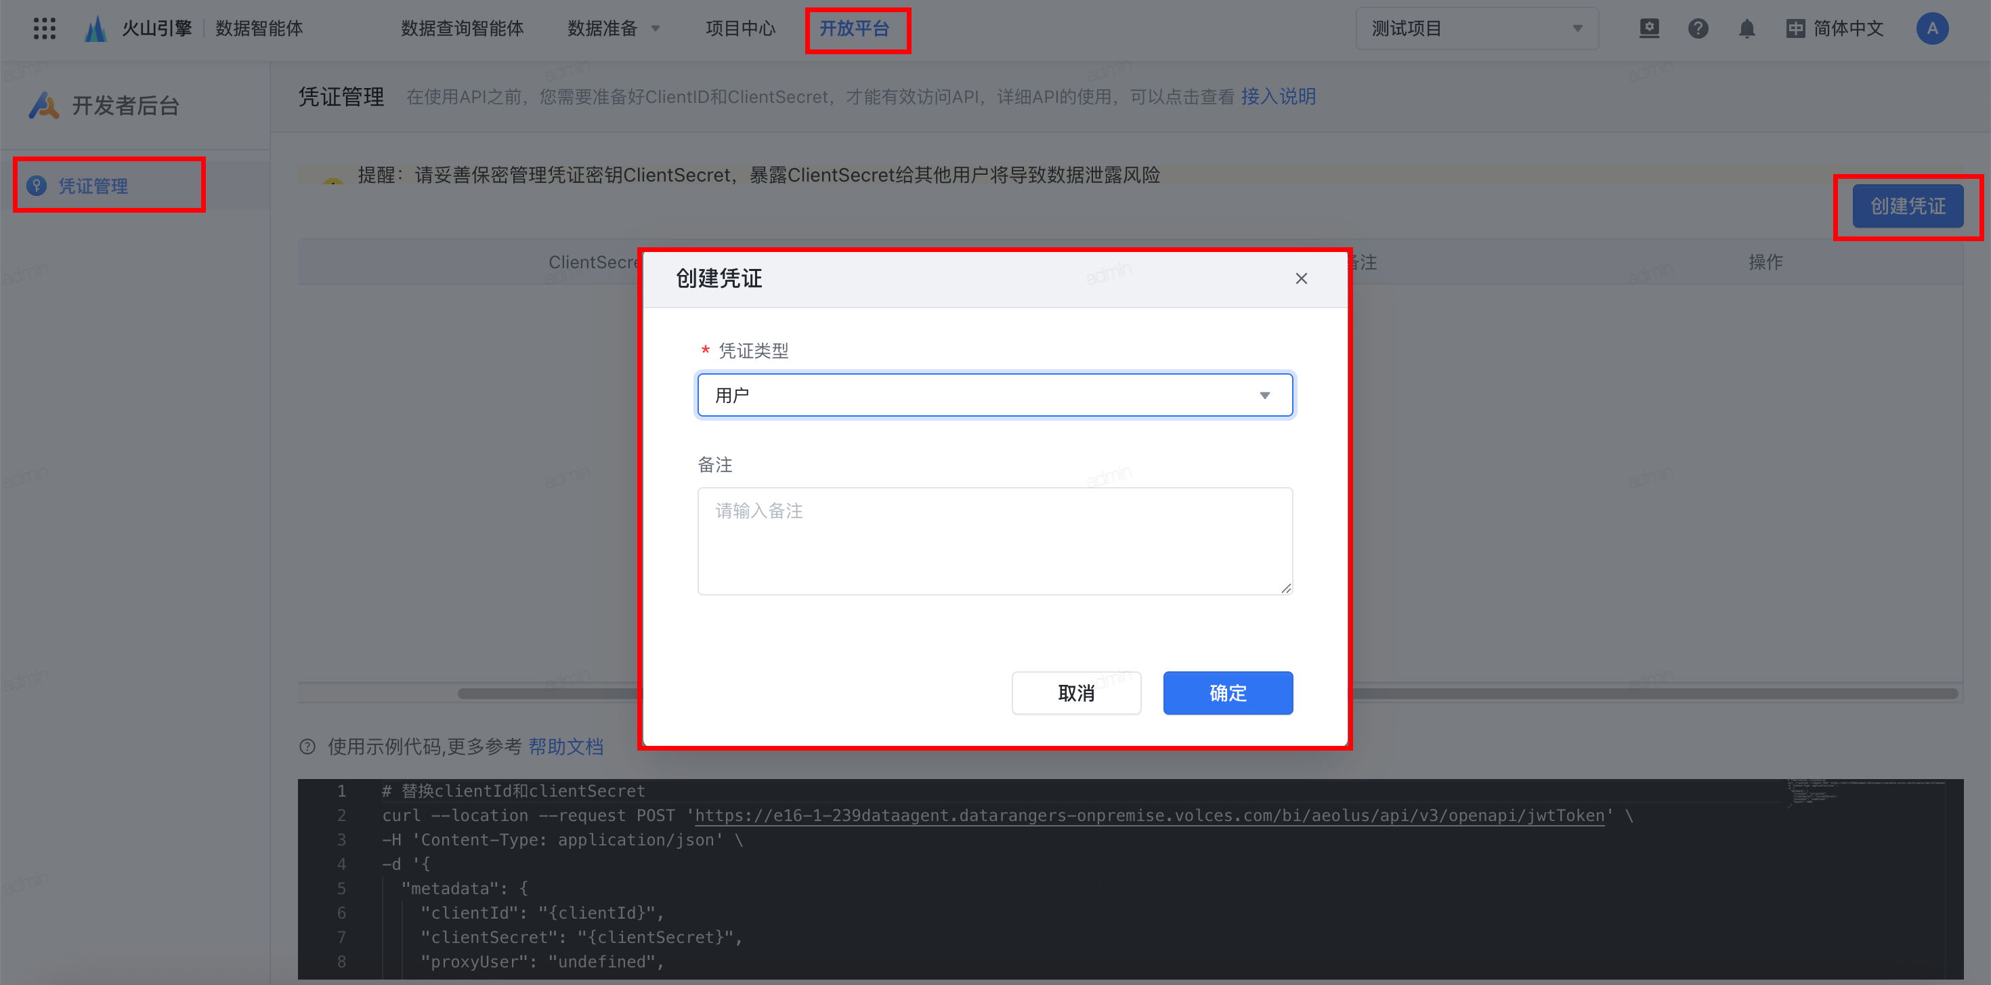1991x985 pixels.
Task: Switch to the 开放平台 tab
Action: pos(854,28)
